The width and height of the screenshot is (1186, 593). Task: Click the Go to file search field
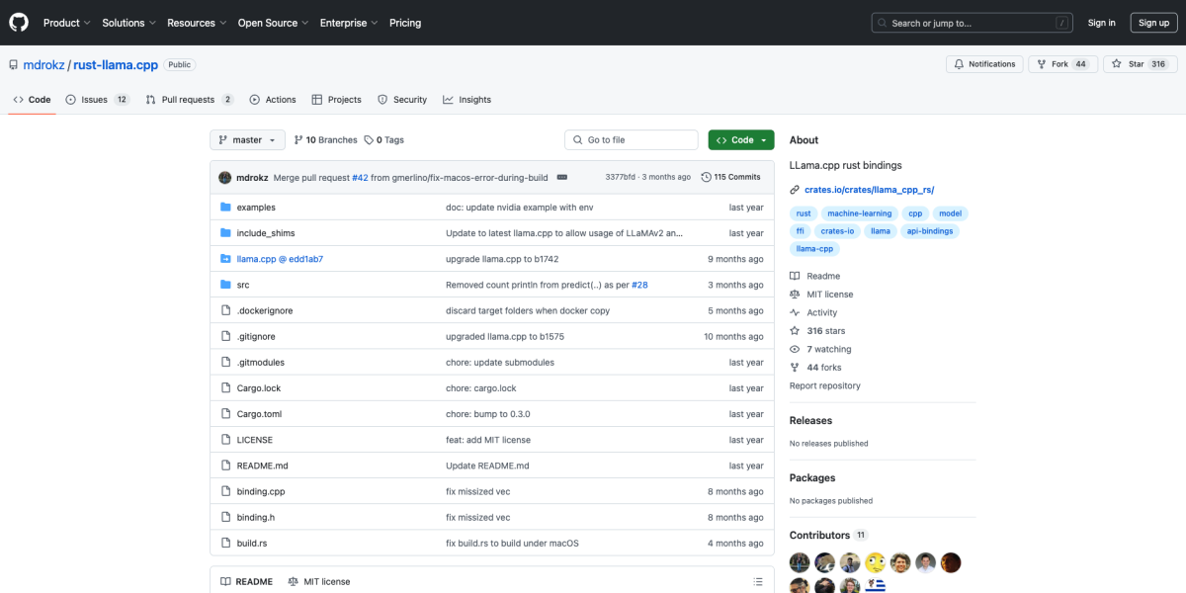(631, 139)
